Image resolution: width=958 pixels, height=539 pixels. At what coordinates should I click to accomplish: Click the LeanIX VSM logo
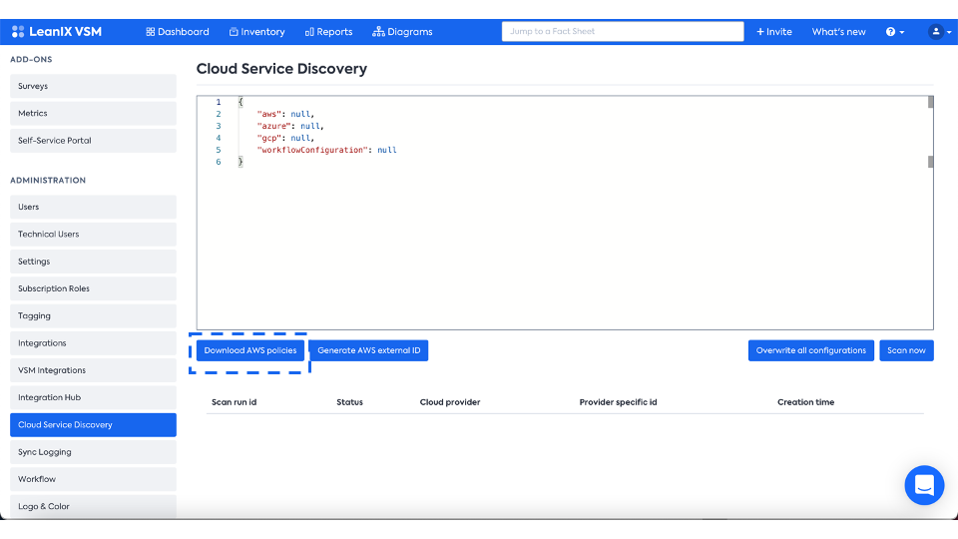[57, 31]
